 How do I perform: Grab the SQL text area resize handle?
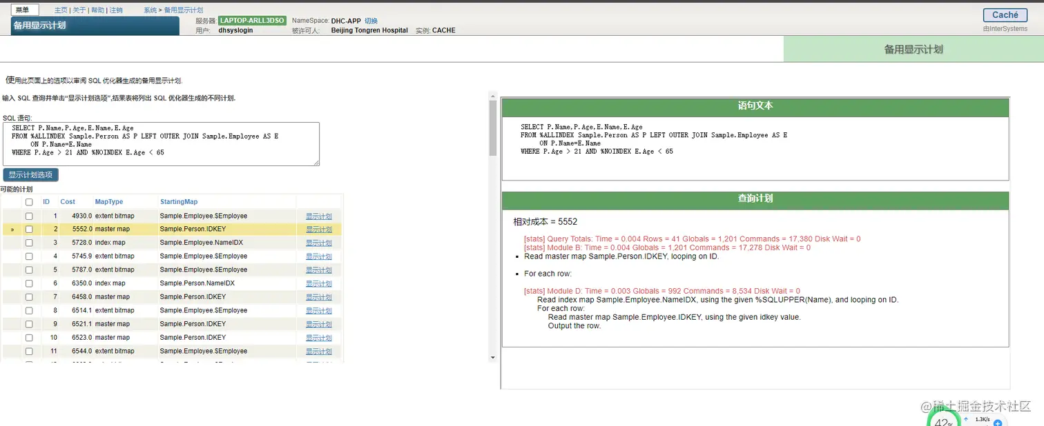click(x=317, y=163)
